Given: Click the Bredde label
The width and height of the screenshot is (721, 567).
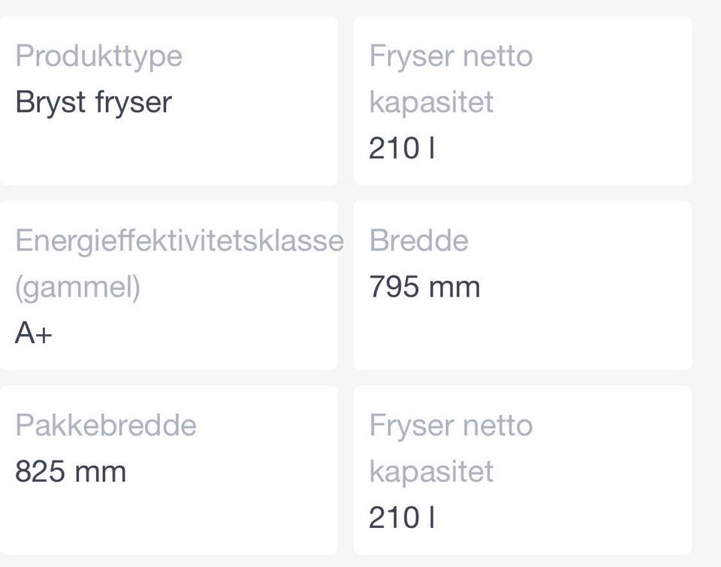Looking at the screenshot, I should pos(418,241).
